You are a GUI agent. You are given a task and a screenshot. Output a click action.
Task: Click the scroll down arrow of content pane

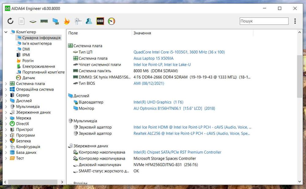pos(300,182)
